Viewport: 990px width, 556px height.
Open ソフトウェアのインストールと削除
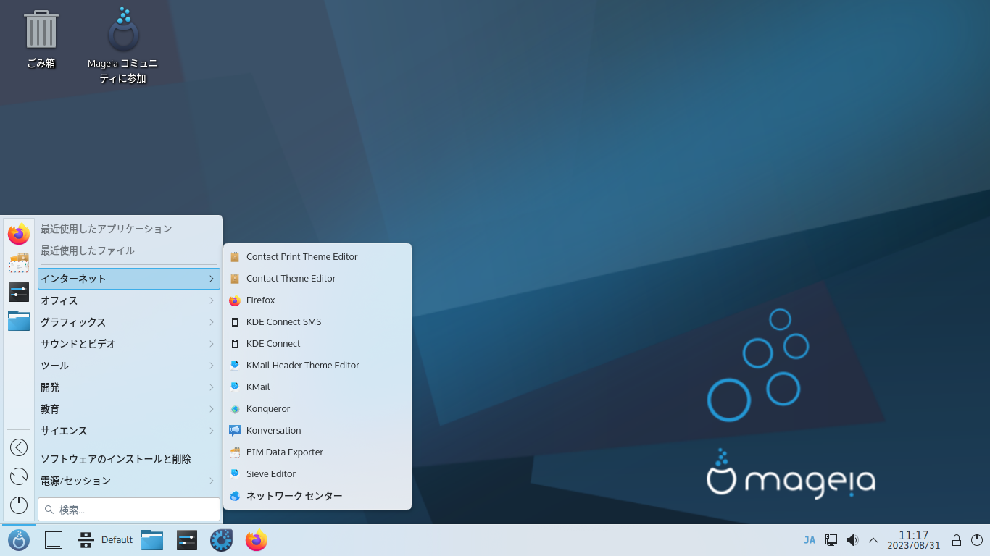pyautogui.click(x=129, y=459)
